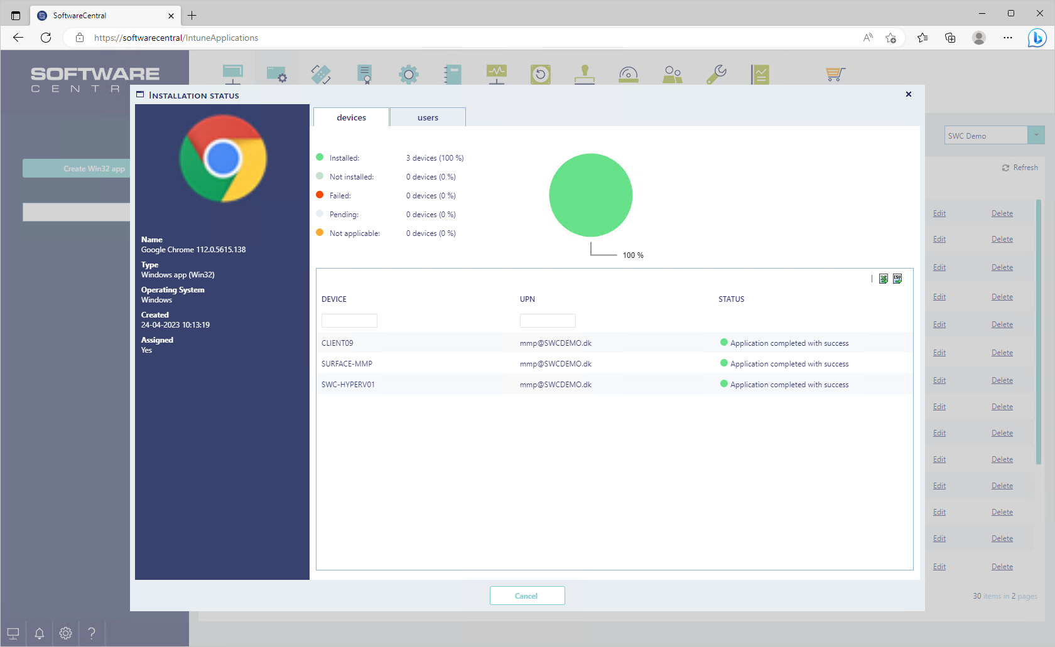Select the CLIENT09 device row

(x=337, y=343)
